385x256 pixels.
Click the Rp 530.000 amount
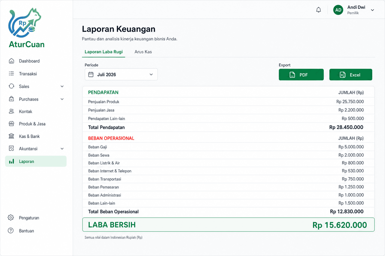point(353,171)
